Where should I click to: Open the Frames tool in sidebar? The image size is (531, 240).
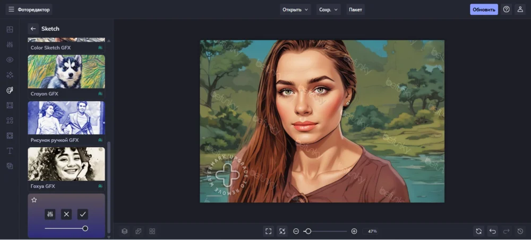10,105
